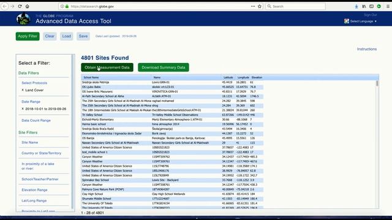
Task: Open the downloads arrow icon
Action: (356, 6)
